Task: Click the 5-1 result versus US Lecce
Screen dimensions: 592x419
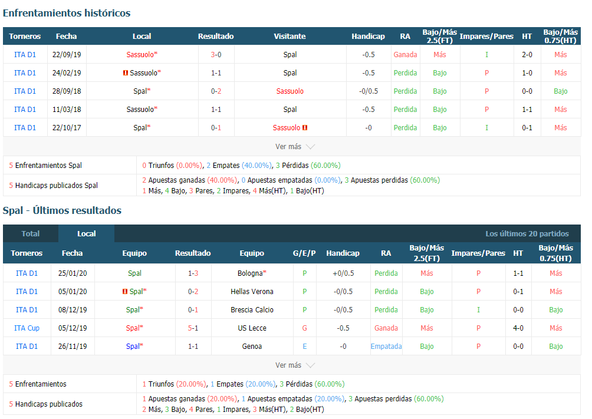Action: tap(193, 328)
